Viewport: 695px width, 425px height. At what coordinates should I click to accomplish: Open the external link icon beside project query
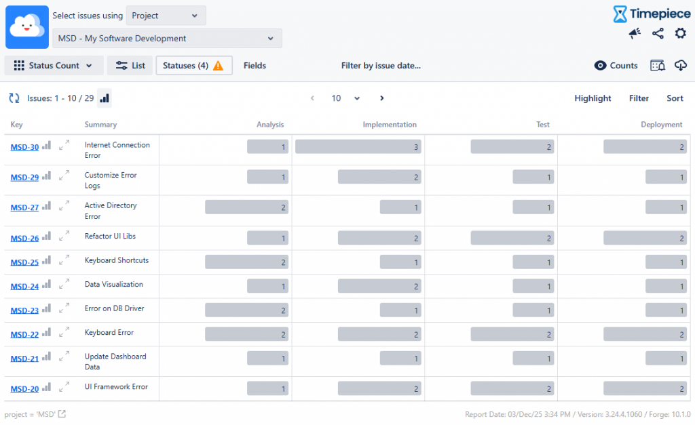[62, 414]
